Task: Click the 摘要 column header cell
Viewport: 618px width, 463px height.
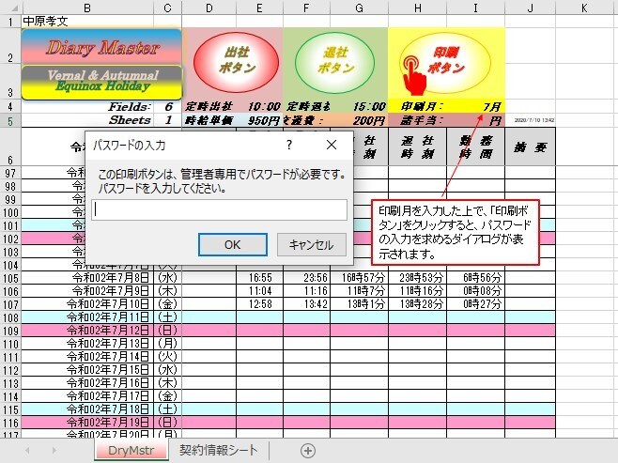Action: click(530, 147)
